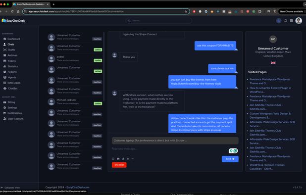Open the apps grid icon in the header
The width and height of the screenshot is (306, 195).
pyautogui.click(x=291, y=21)
